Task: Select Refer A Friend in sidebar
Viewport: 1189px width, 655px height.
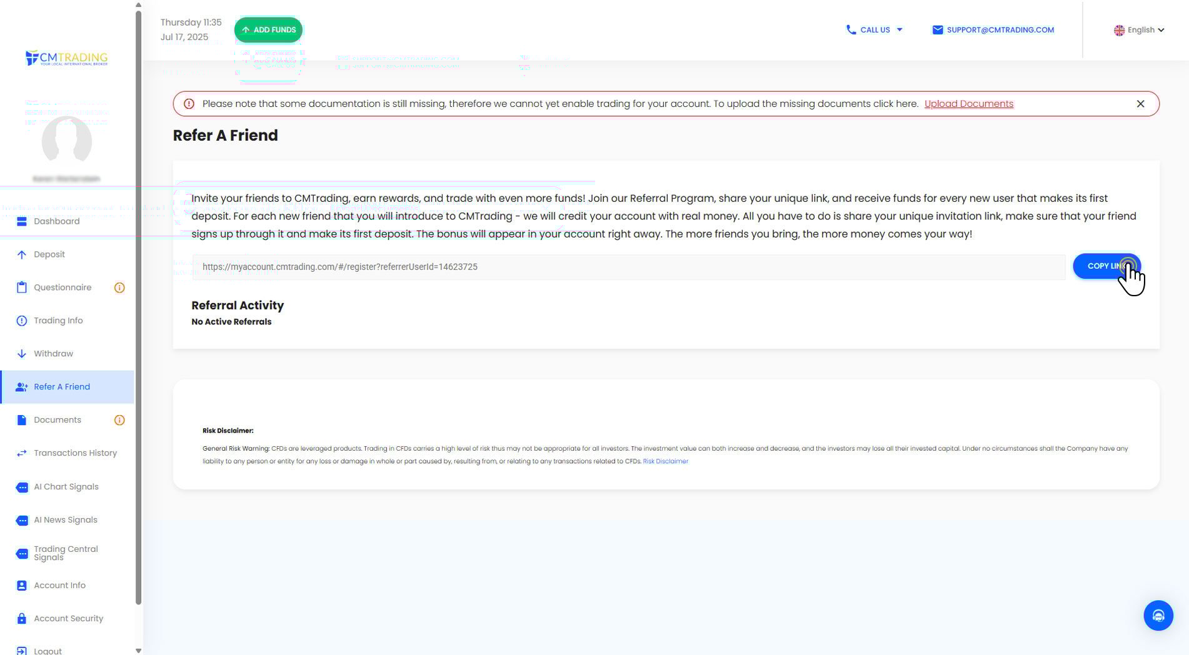Action: tap(67, 387)
